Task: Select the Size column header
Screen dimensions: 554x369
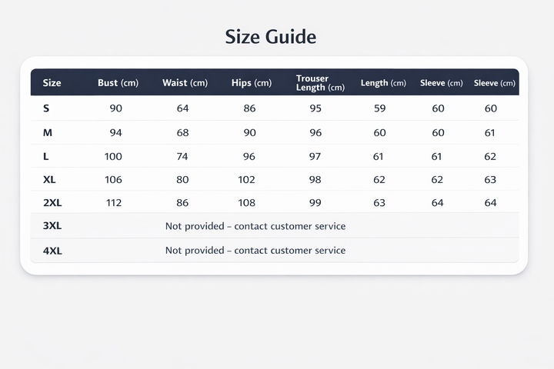Action: (52, 82)
